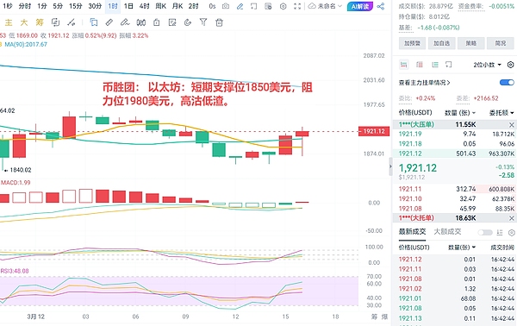Screen dimensions: 517x326
Task: Open the 委托额 column dropdown
Action: [x=501, y=113]
